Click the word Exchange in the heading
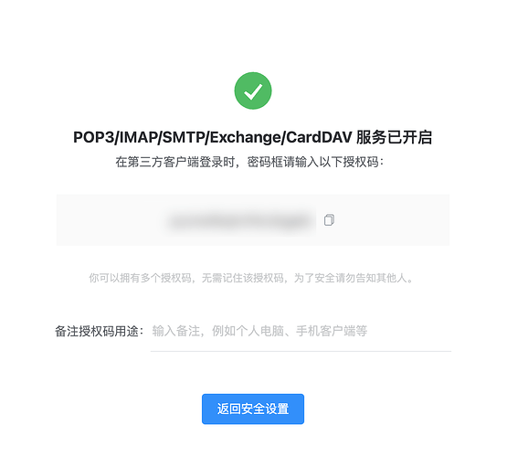The image size is (507, 457). coord(246,137)
